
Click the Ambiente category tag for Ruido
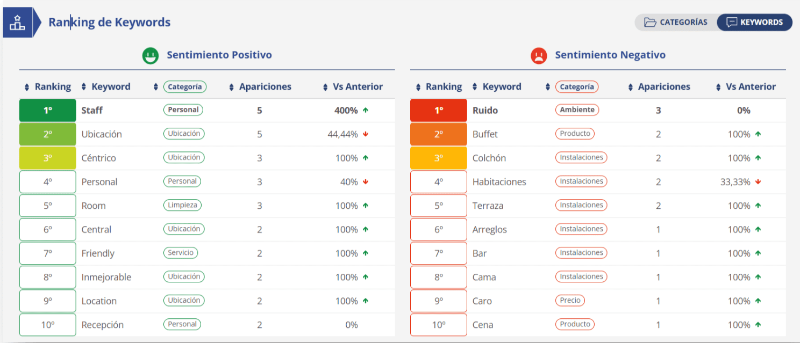[577, 110]
